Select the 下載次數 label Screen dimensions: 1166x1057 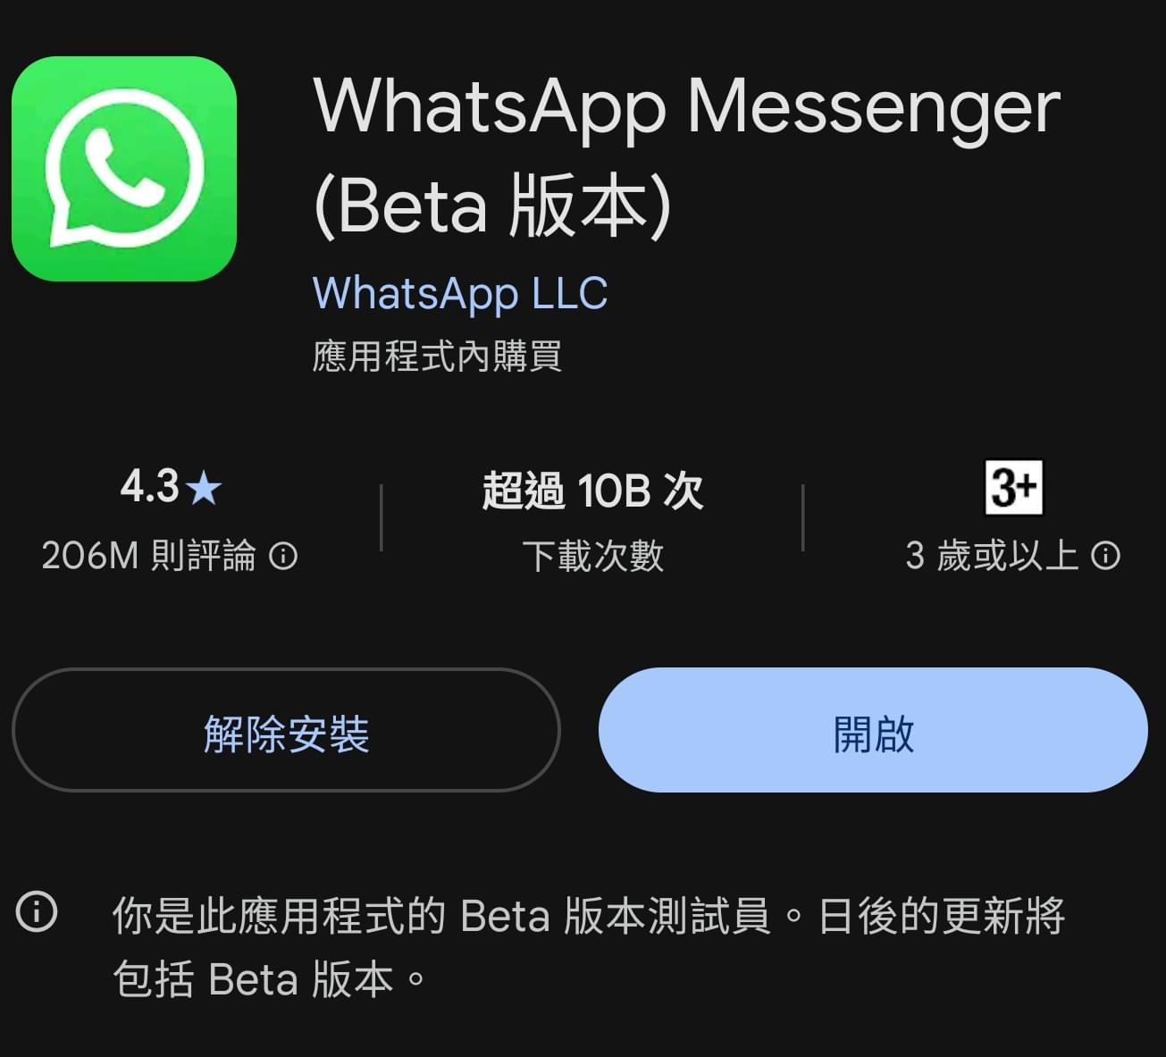click(592, 556)
